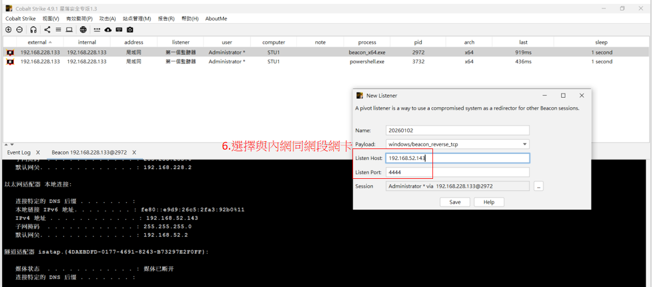Close the Event Log tab with its X
Screen dimensions: 652x287
[x=38, y=153]
